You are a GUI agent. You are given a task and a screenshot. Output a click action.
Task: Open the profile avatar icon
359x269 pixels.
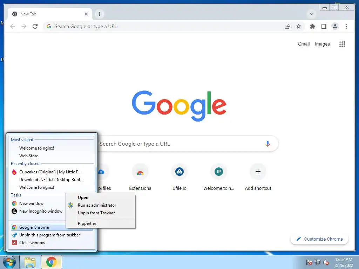335,26
